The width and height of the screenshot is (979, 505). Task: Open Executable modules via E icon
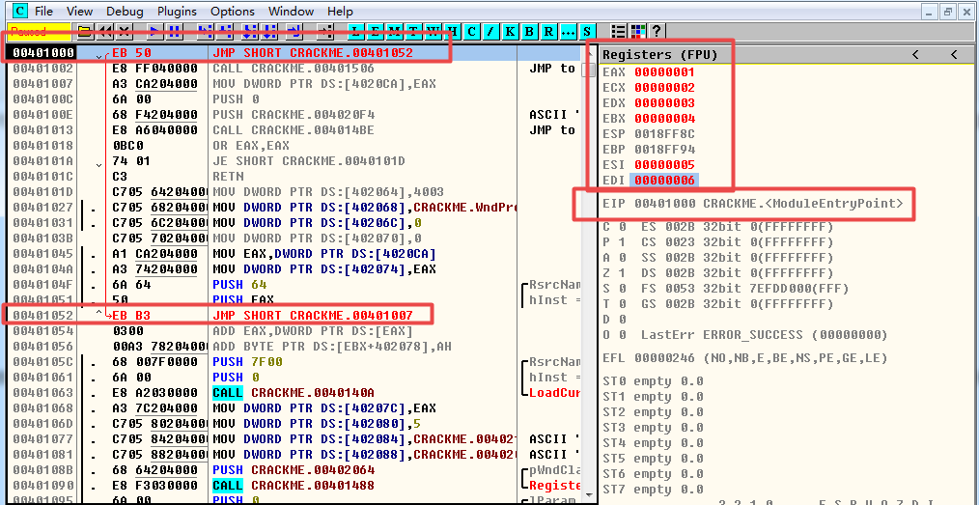coord(375,31)
